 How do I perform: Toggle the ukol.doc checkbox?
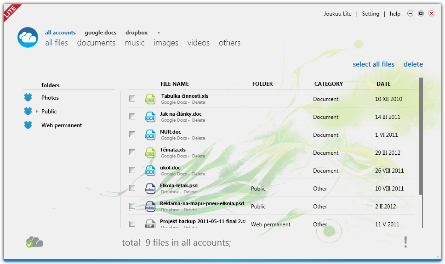coord(132,170)
